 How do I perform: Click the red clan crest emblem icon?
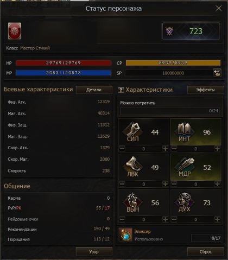[x=14, y=31]
